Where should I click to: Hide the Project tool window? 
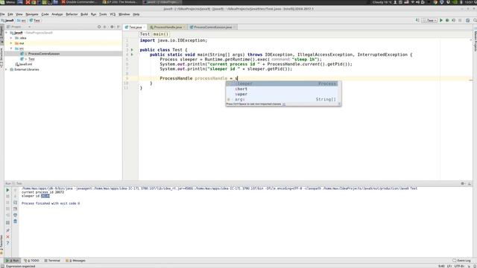[119, 27]
